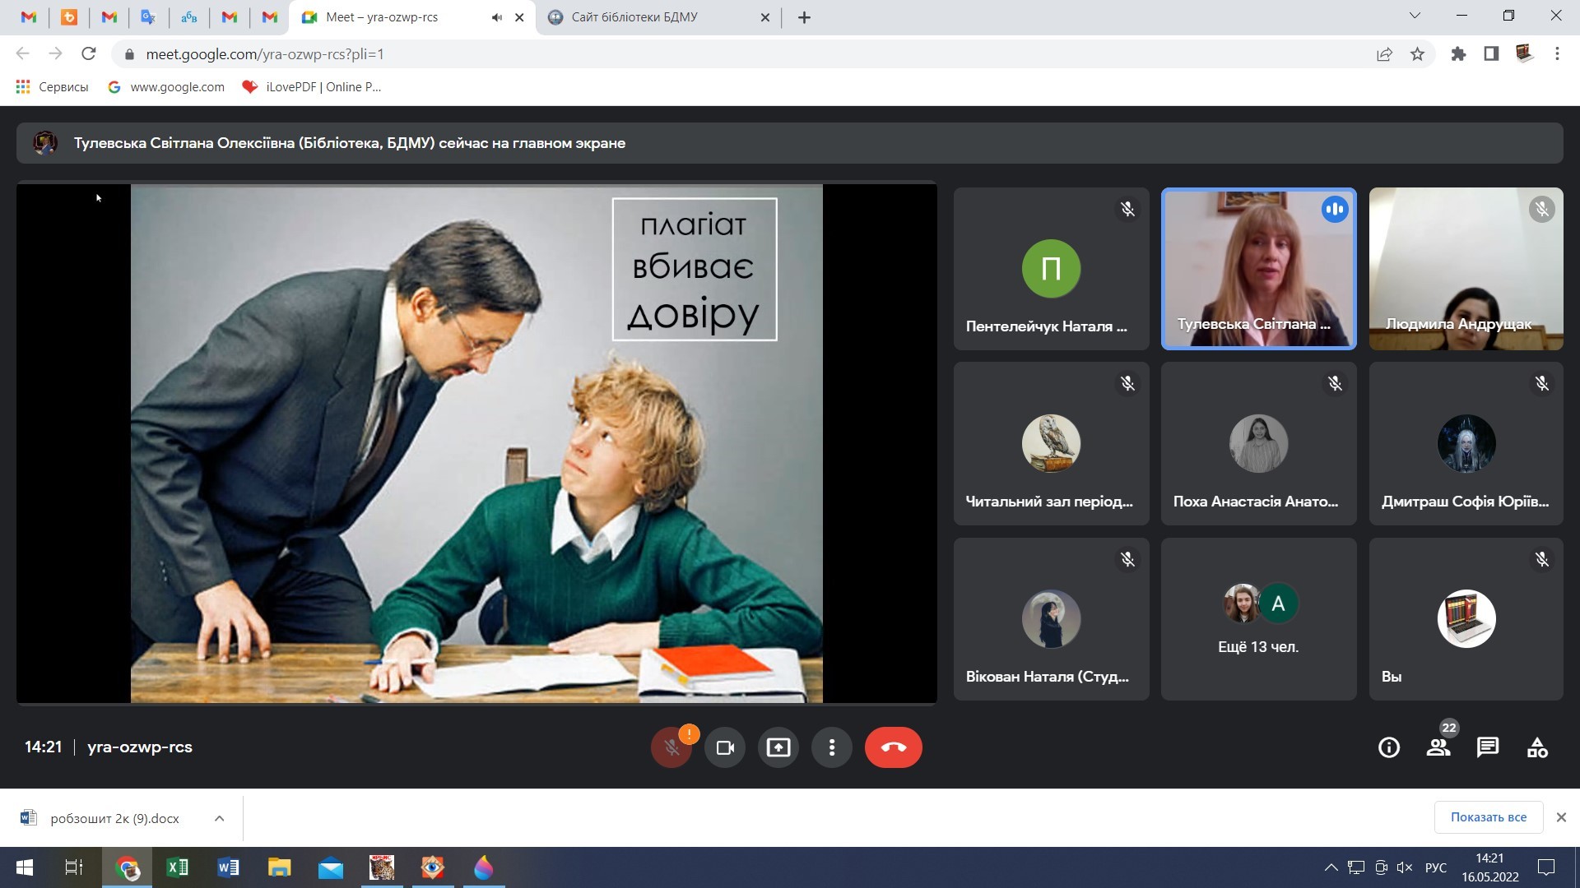Open Chrome extensions puzzle icon
Image resolution: width=1580 pixels, height=888 pixels.
[x=1458, y=54]
